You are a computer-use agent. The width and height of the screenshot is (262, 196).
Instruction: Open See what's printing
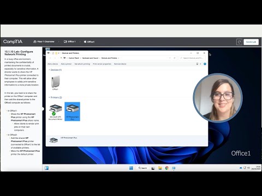click(x=82, y=64)
